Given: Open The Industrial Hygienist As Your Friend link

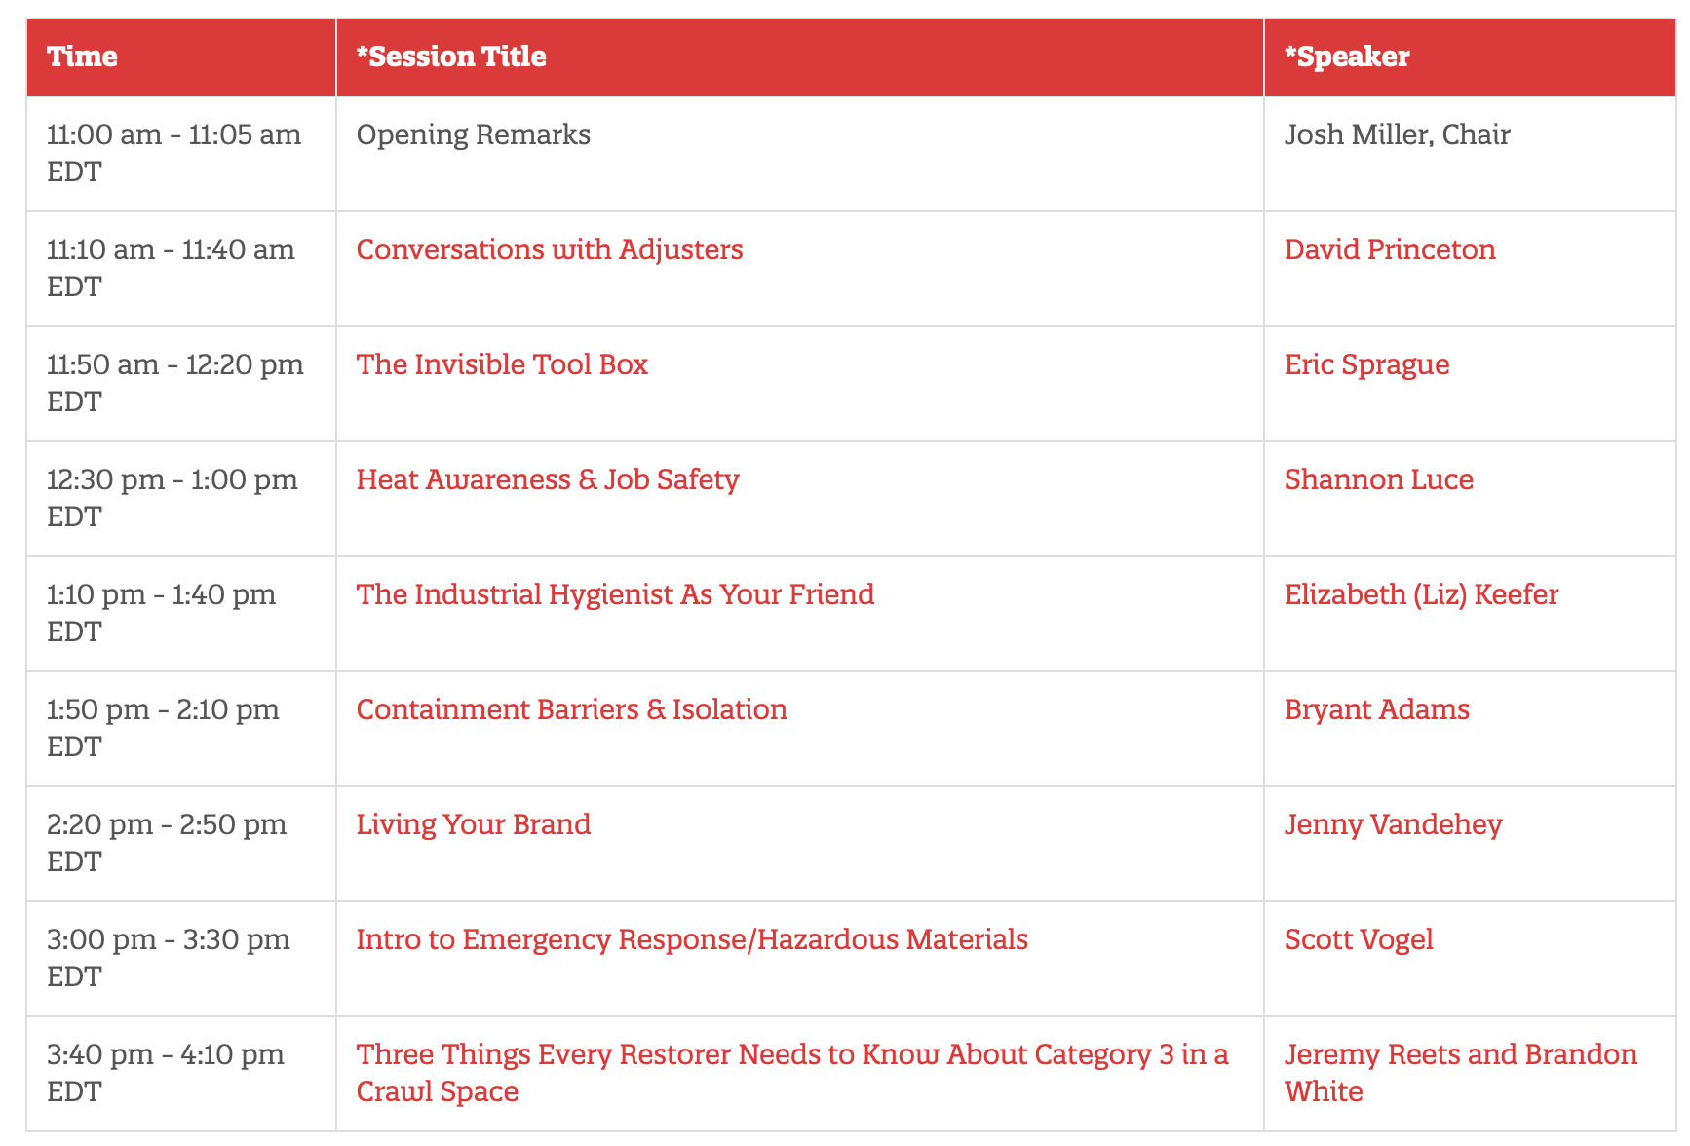Looking at the screenshot, I should pos(615,594).
